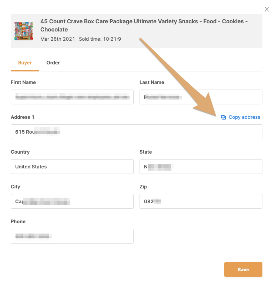
Task: Switch to the Order tab
Action: (x=53, y=63)
